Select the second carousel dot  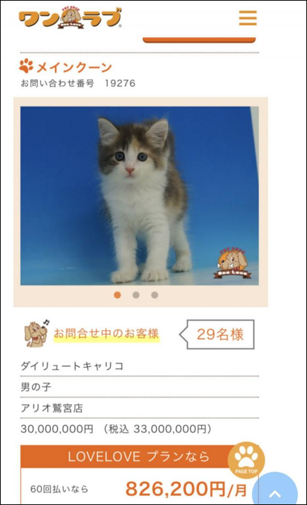136,295
